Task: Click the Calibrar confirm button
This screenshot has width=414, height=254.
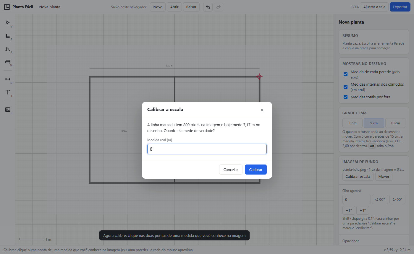Action: coord(256,170)
